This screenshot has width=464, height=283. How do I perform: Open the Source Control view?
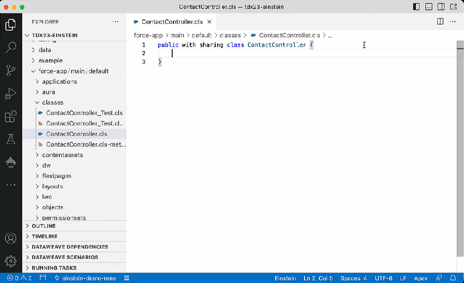(x=11, y=70)
